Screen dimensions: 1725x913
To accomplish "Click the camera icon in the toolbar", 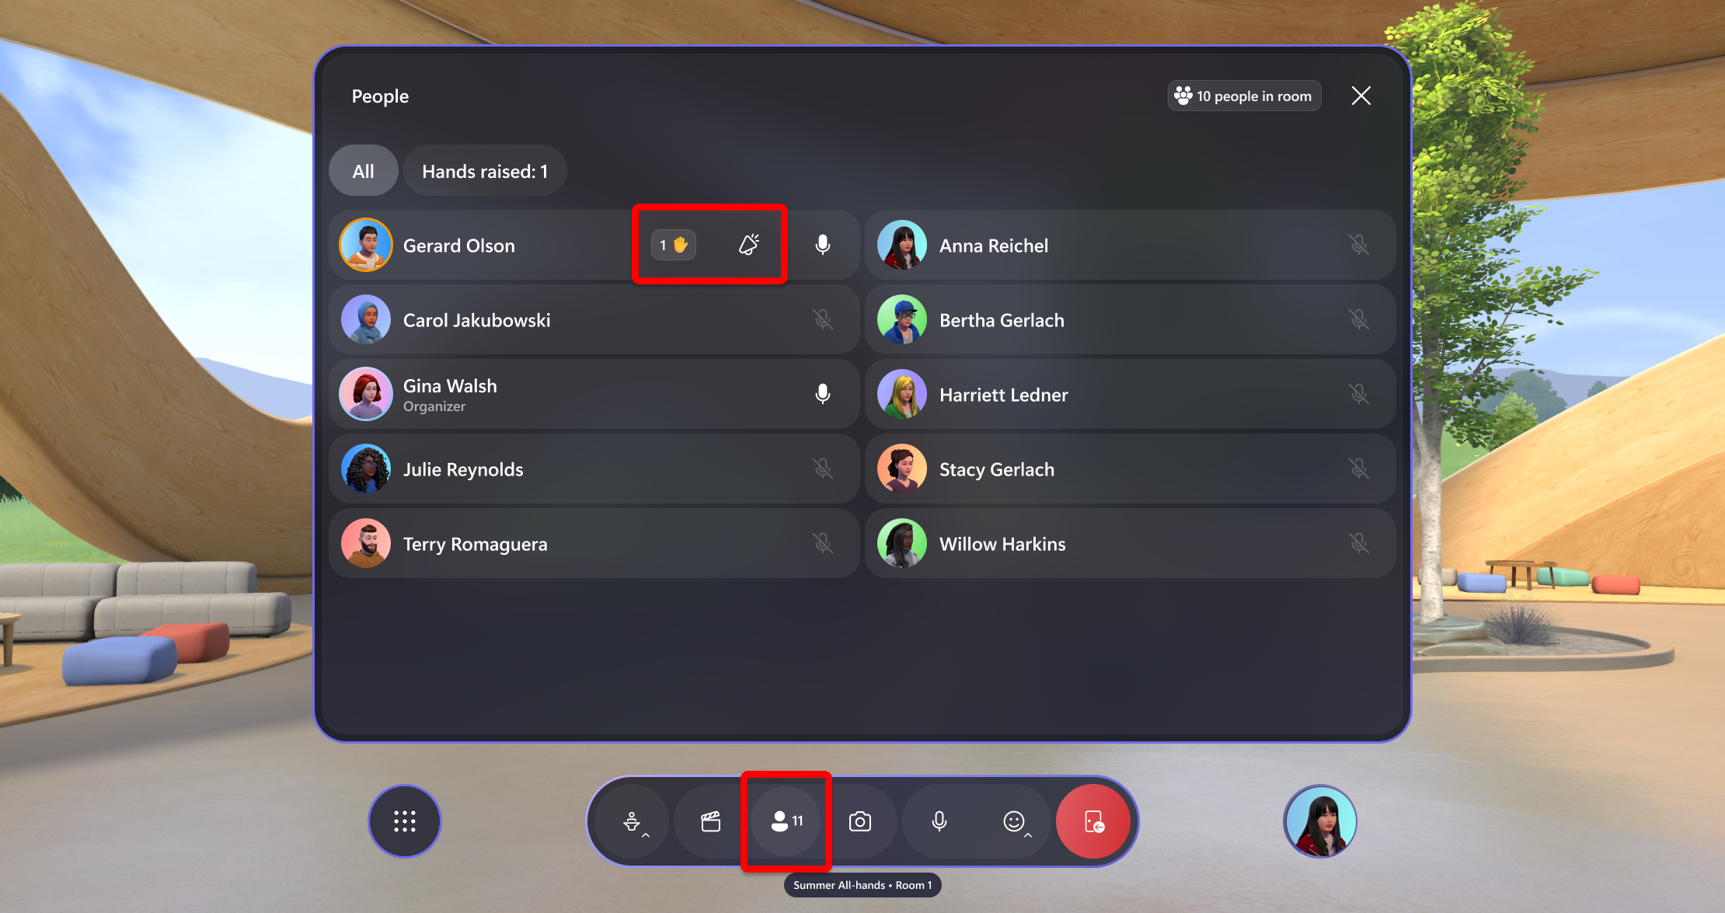I will [862, 821].
